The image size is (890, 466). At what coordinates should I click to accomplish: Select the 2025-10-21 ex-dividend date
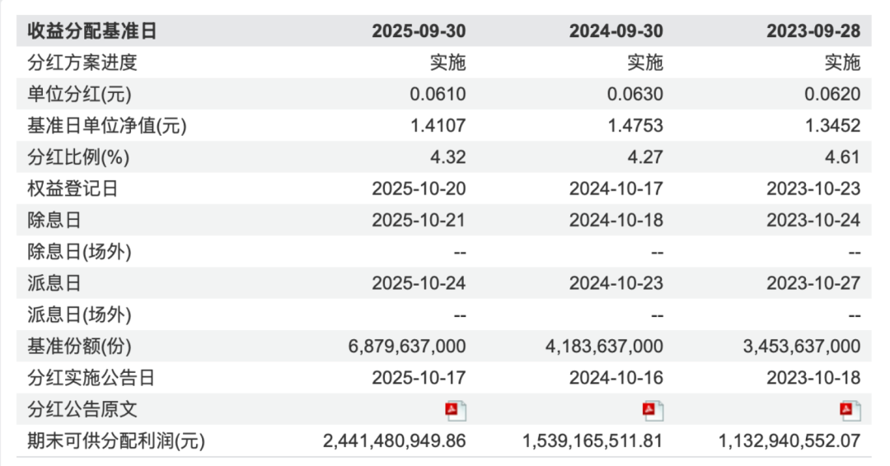[x=419, y=221]
